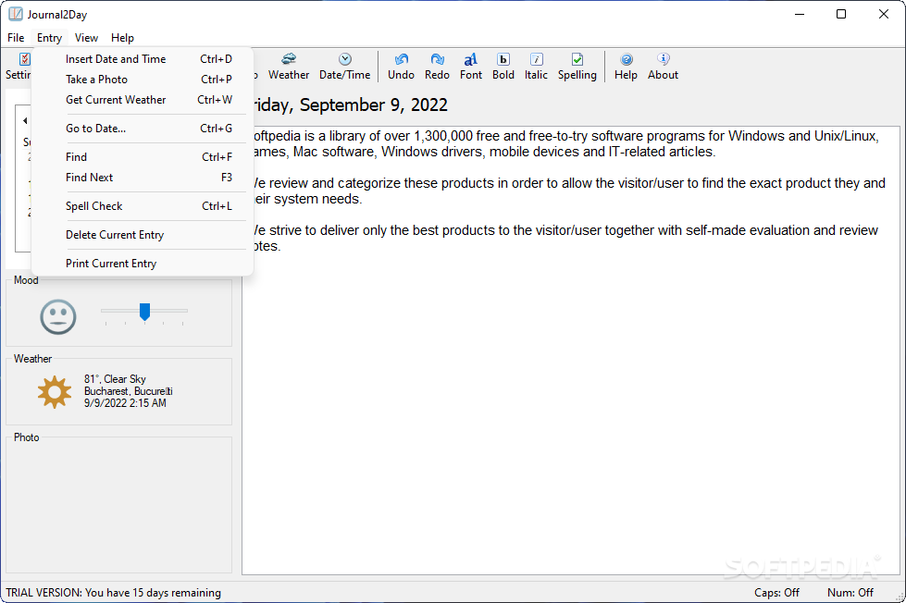The height and width of the screenshot is (603, 906).
Task: Choose Take a Photo menu entry
Action: [x=143, y=80]
